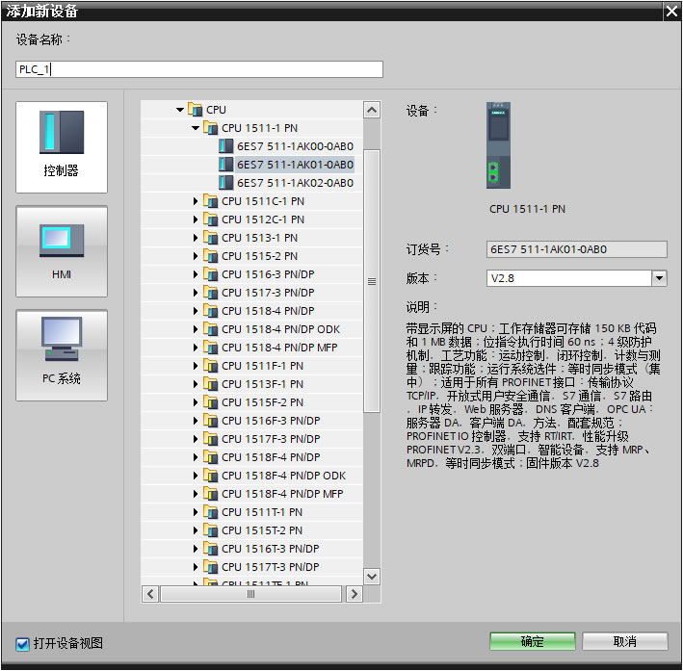The image size is (683, 671).
Task: Select order number 6ES7 511-1AK00-0AB0
Action: 295,146
